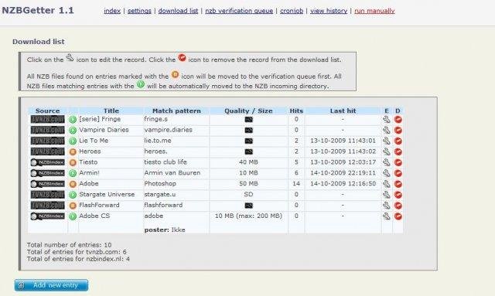Click orange status icon for FlashForward
The height and width of the screenshot is (296, 495).
(73, 206)
